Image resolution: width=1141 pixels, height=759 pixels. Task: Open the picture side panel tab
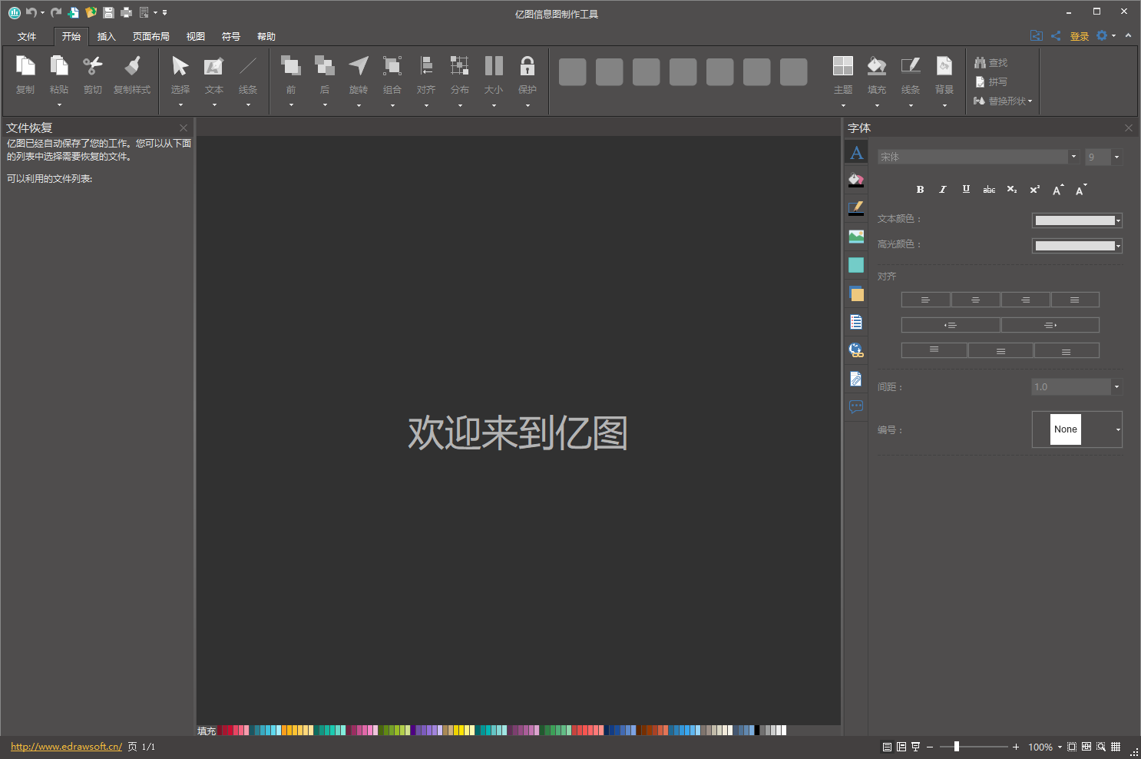856,237
